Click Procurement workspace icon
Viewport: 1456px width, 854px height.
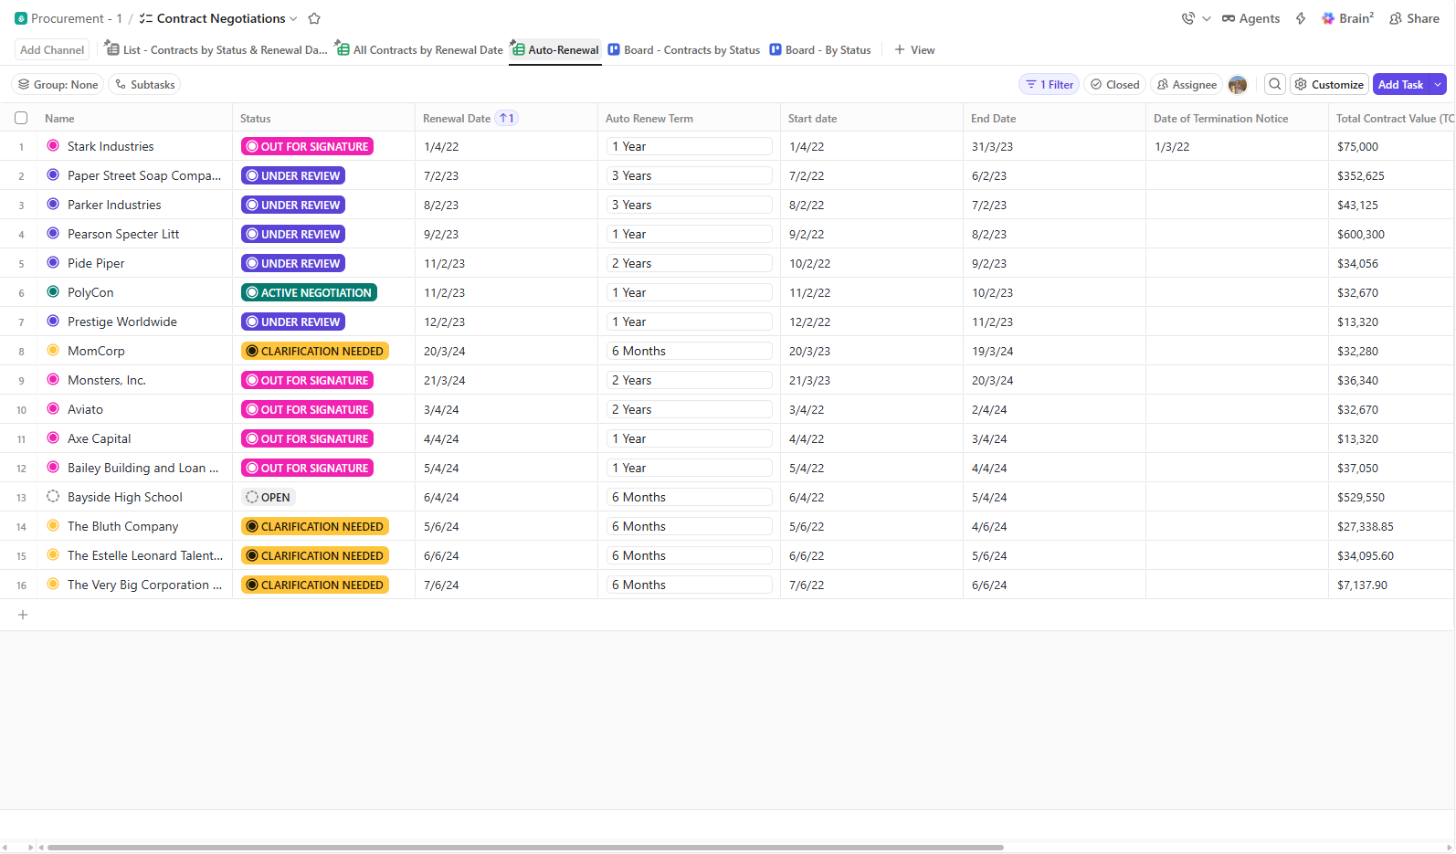[x=21, y=18]
